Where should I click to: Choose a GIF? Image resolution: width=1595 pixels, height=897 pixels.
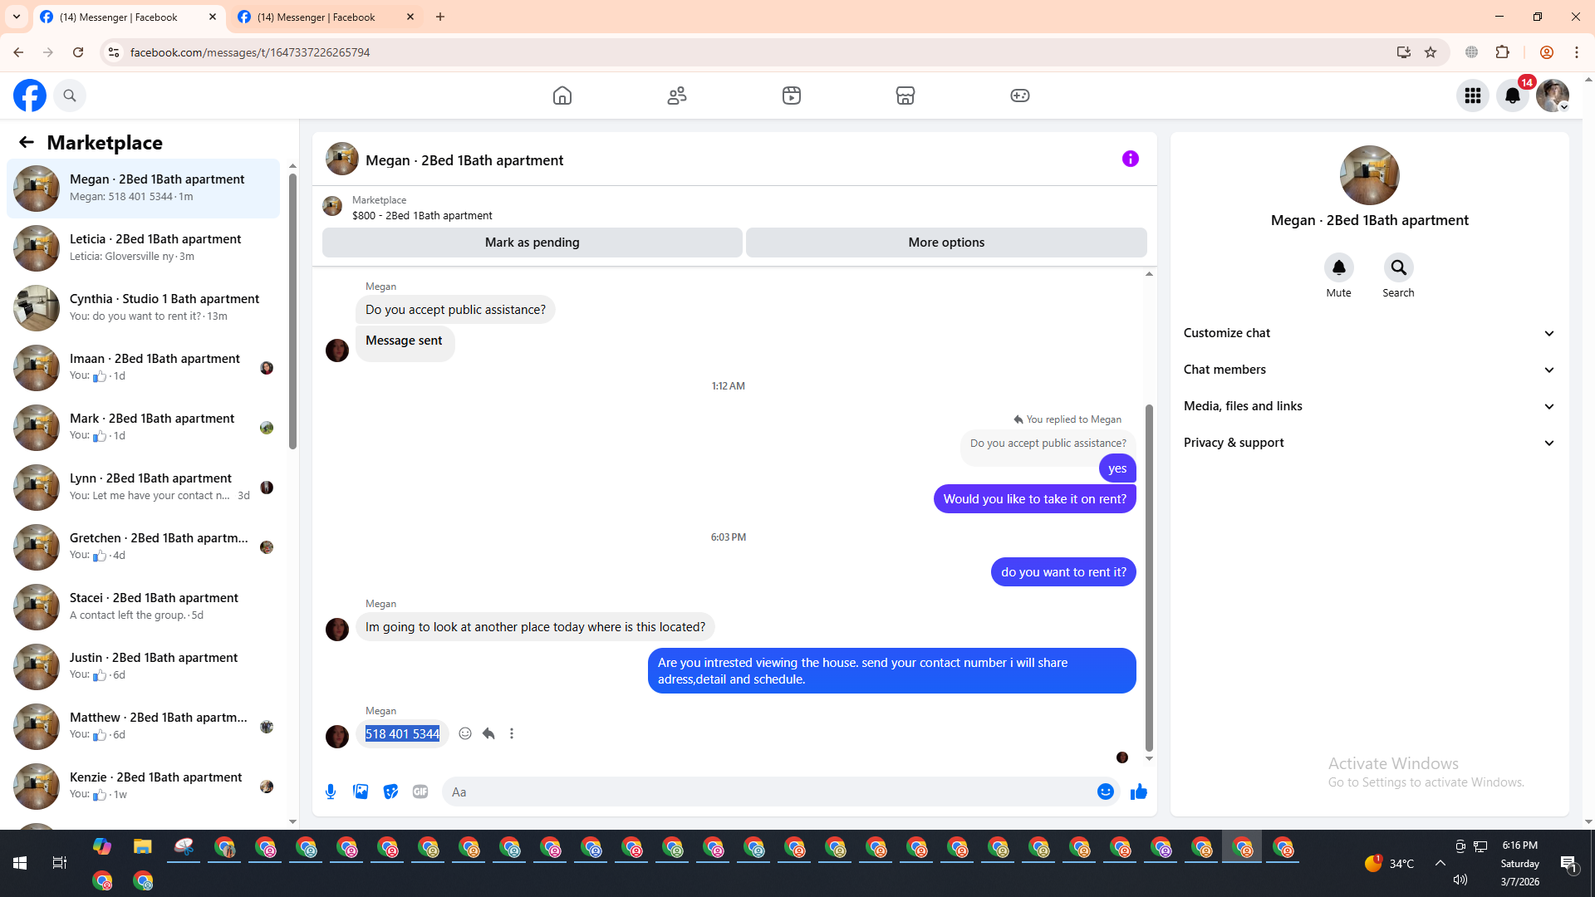[420, 792]
